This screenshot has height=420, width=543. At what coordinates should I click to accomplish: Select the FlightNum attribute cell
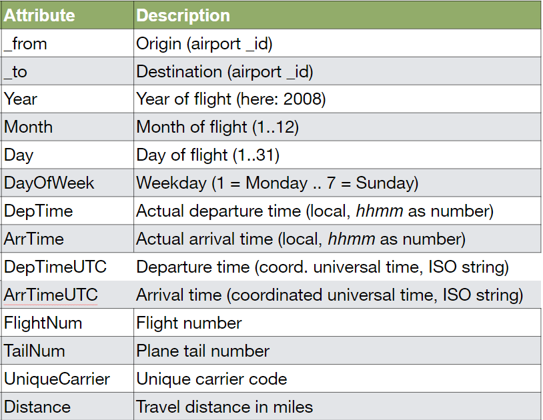(x=67, y=323)
